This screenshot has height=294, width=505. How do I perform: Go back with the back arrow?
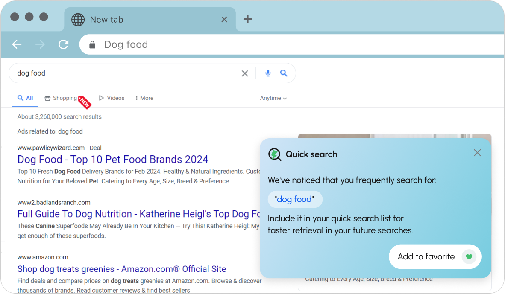coord(17,44)
